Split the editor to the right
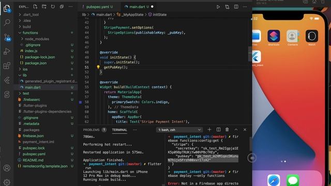 [236, 7]
